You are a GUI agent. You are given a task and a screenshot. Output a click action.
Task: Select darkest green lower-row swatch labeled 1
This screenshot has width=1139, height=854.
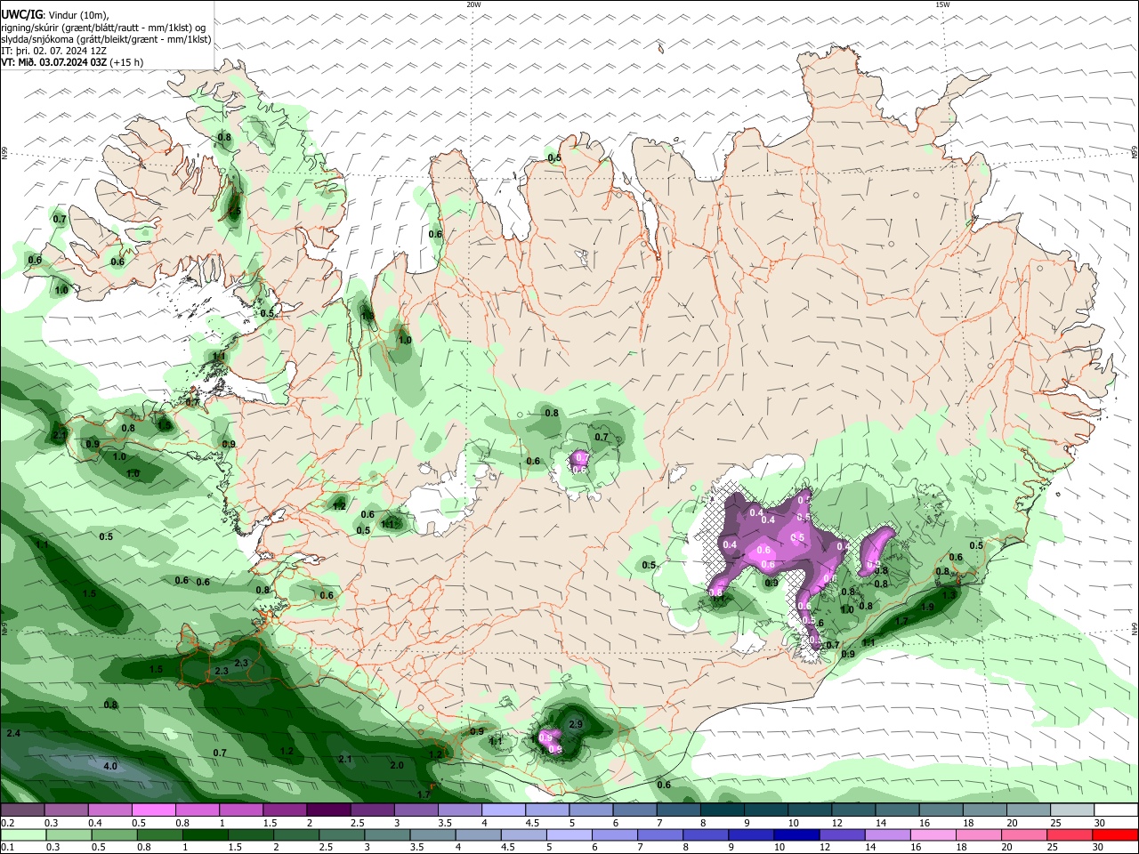pos(204,834)
